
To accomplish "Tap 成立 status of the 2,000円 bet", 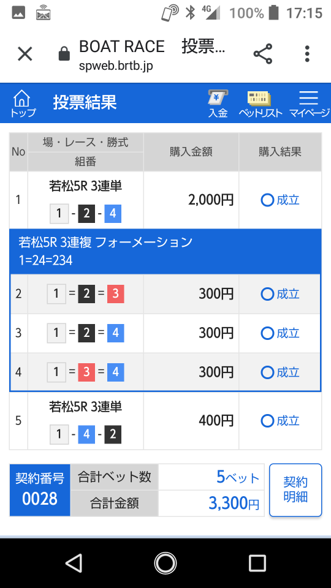I will click(x=280, y=200).
